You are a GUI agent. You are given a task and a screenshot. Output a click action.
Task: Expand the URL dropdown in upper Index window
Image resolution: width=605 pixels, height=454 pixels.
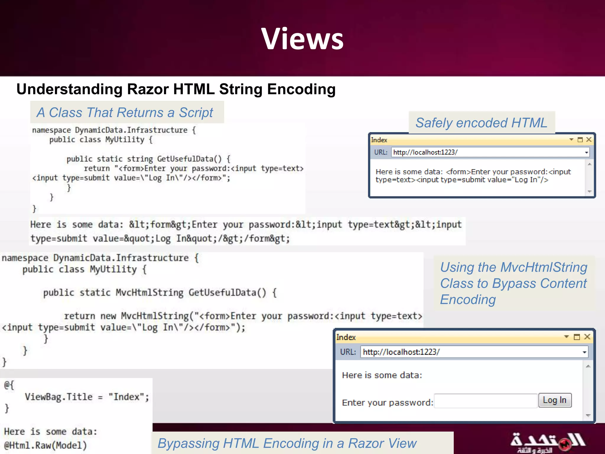click(x=586, y=153)
